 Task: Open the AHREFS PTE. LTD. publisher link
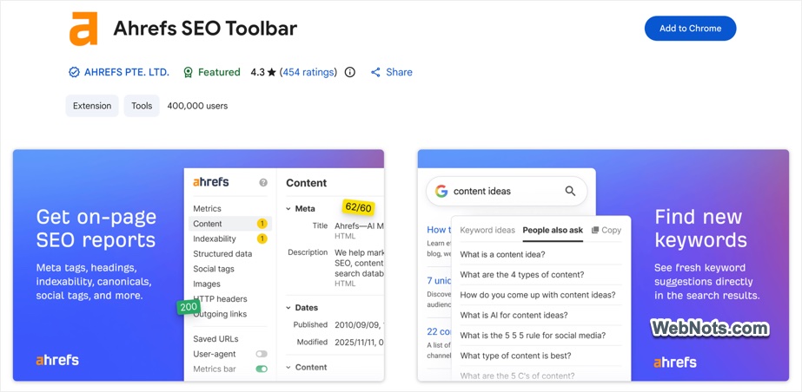click(126, 72)
